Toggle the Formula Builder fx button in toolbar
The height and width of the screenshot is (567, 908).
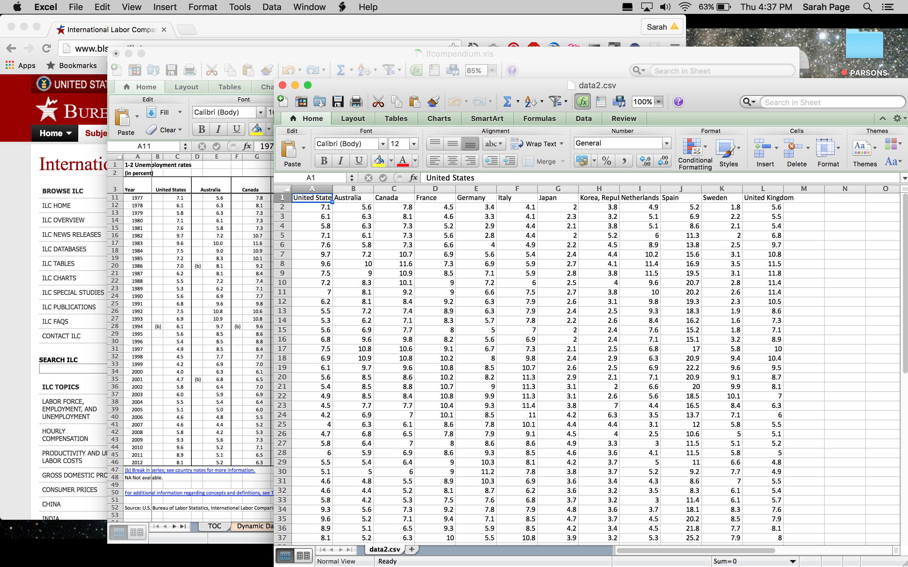pyautogui.click(x=583, y=101)
